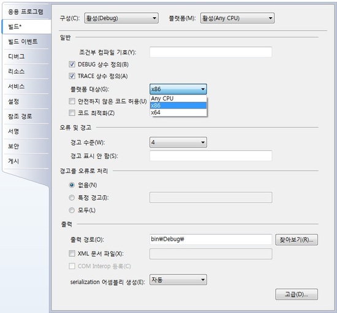This screenshot has width=337, height=313.
Task: Select the 모두 radio button
Action: (72, 210)
